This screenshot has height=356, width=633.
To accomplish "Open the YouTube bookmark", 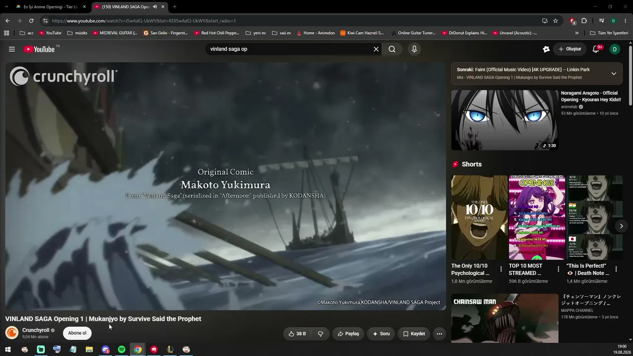I will tap(50, 33).
